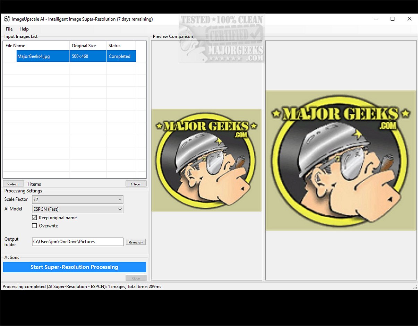Click the Output folder path field
Viewport: 418px width, 326px height.
click(x=78, y=242)
